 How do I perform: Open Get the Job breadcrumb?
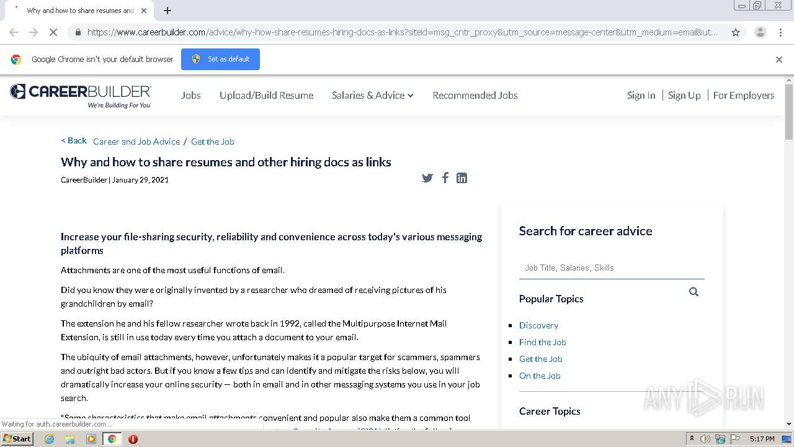coord(213,142)
